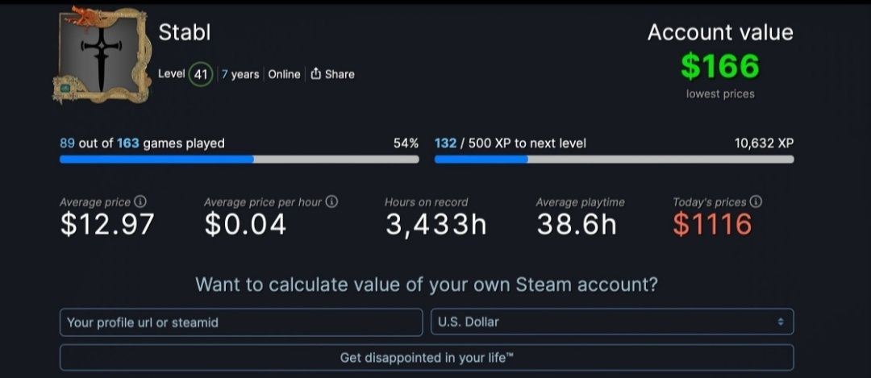
Task: Click the Online status label
Action: click(284, 74)
